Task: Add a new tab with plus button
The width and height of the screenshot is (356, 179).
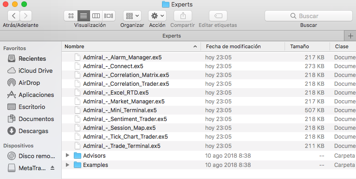Action: pos(350,36)
